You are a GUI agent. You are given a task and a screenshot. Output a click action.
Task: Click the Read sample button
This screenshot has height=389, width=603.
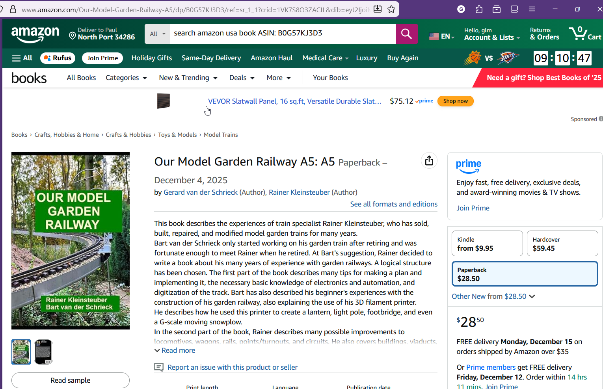70,380
